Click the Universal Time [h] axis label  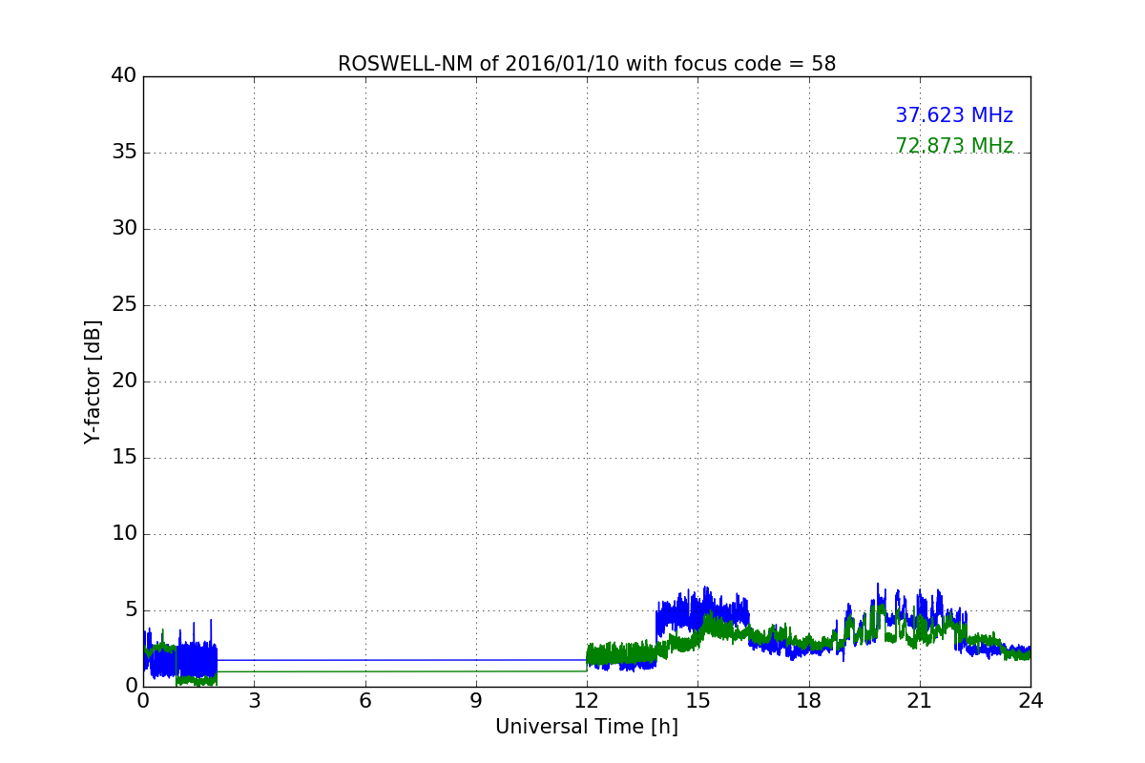586,727
